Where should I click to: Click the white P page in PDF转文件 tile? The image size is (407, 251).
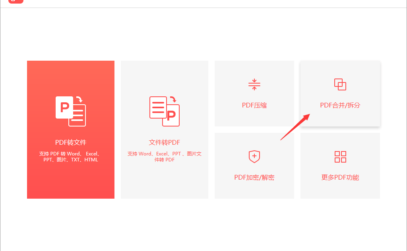[x=64, y=107]
